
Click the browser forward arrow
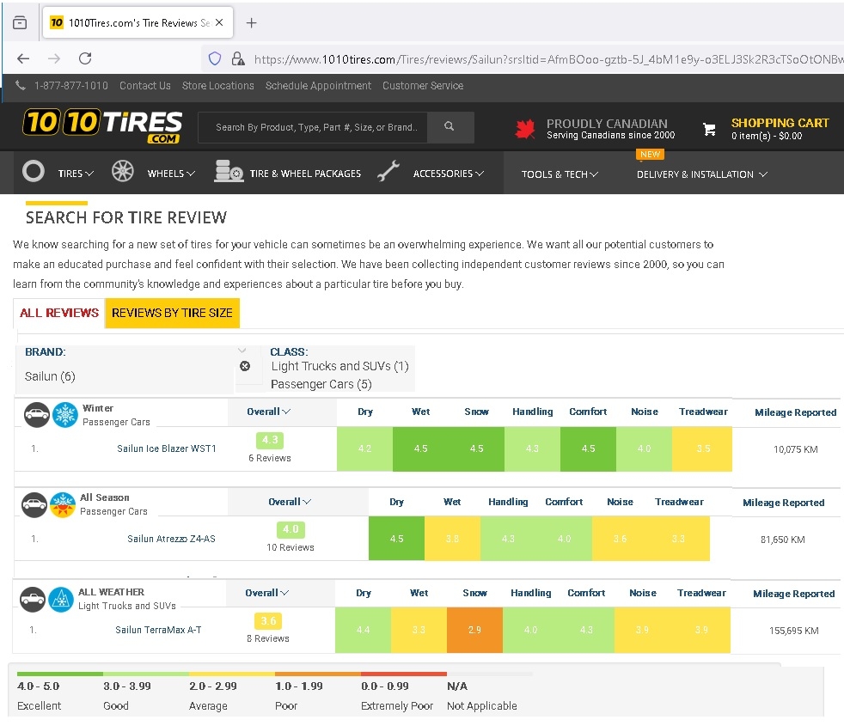[54, 58]
